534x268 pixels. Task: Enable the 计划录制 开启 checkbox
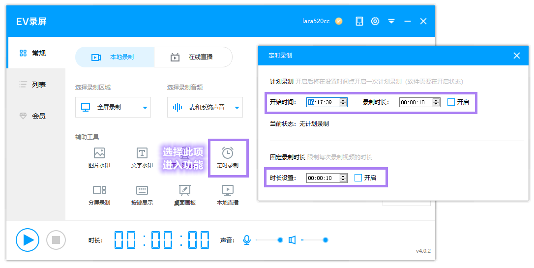(451, 102)
